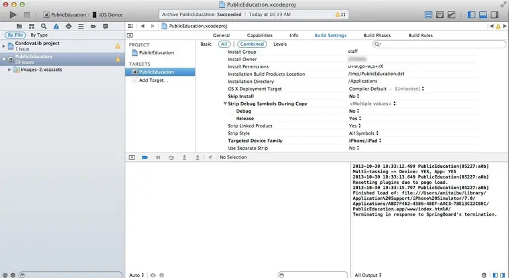509x278 pixels.
Task: Select the Combined settings view
Action: (x=252, y=44)
